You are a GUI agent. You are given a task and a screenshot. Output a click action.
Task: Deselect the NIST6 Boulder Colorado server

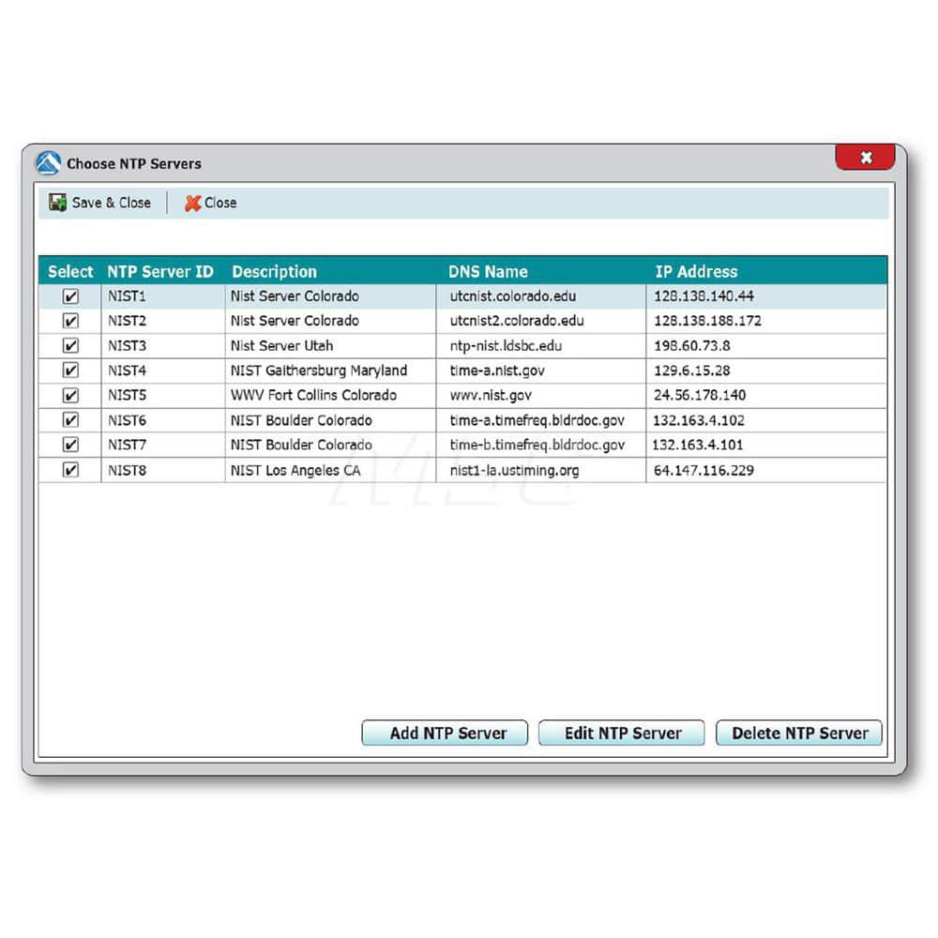[70, 420]
